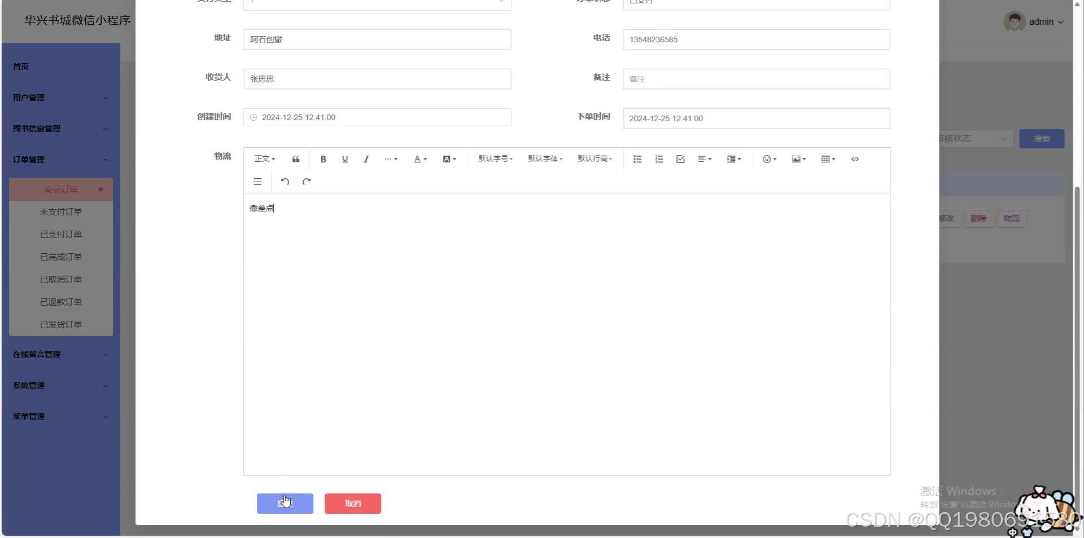
Task: Open the more text styles menu
Action: coord(391,159)
